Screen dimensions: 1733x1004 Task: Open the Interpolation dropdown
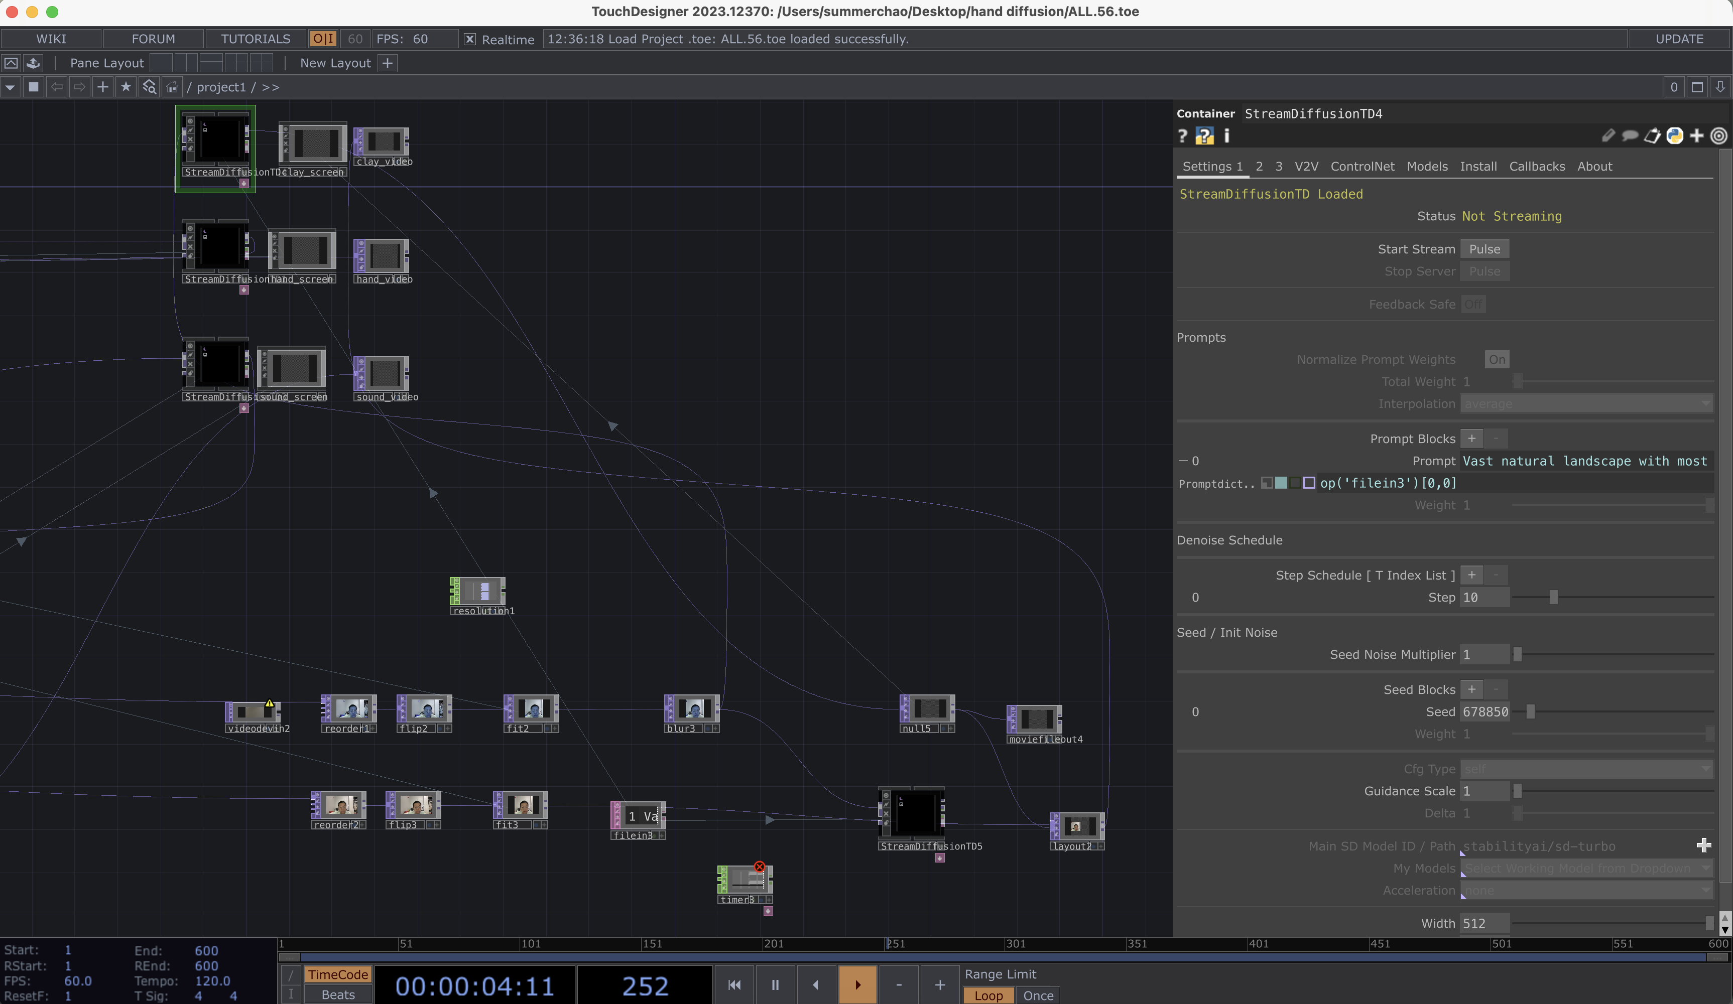pos(1586,404)
